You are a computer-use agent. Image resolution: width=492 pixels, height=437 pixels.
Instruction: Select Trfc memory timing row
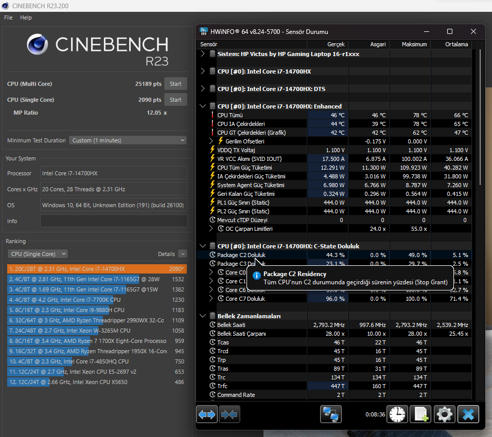(x=334, y=386)
